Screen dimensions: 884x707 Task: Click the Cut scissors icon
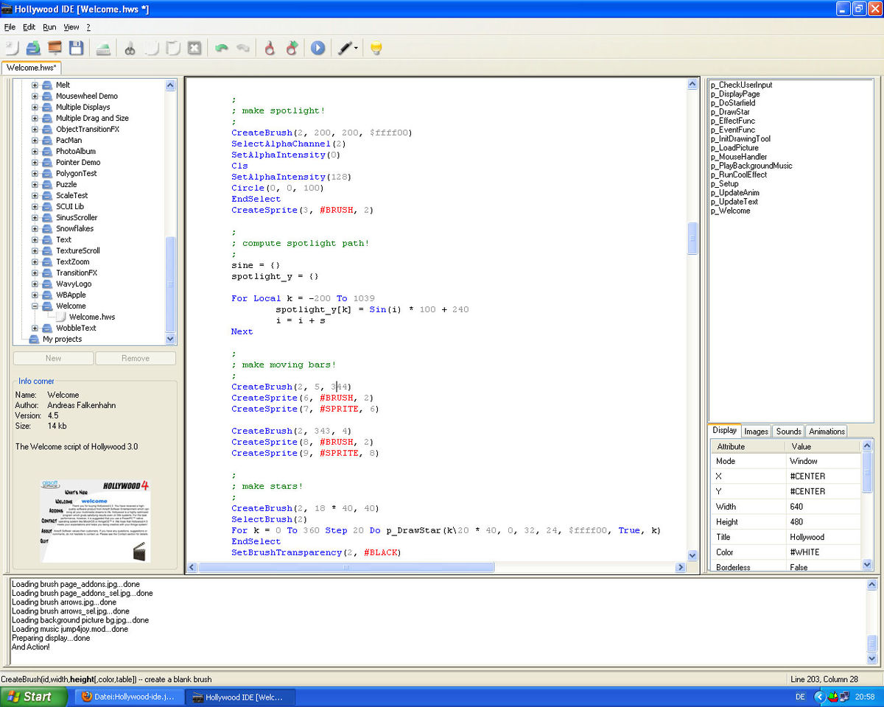(130, 49)
